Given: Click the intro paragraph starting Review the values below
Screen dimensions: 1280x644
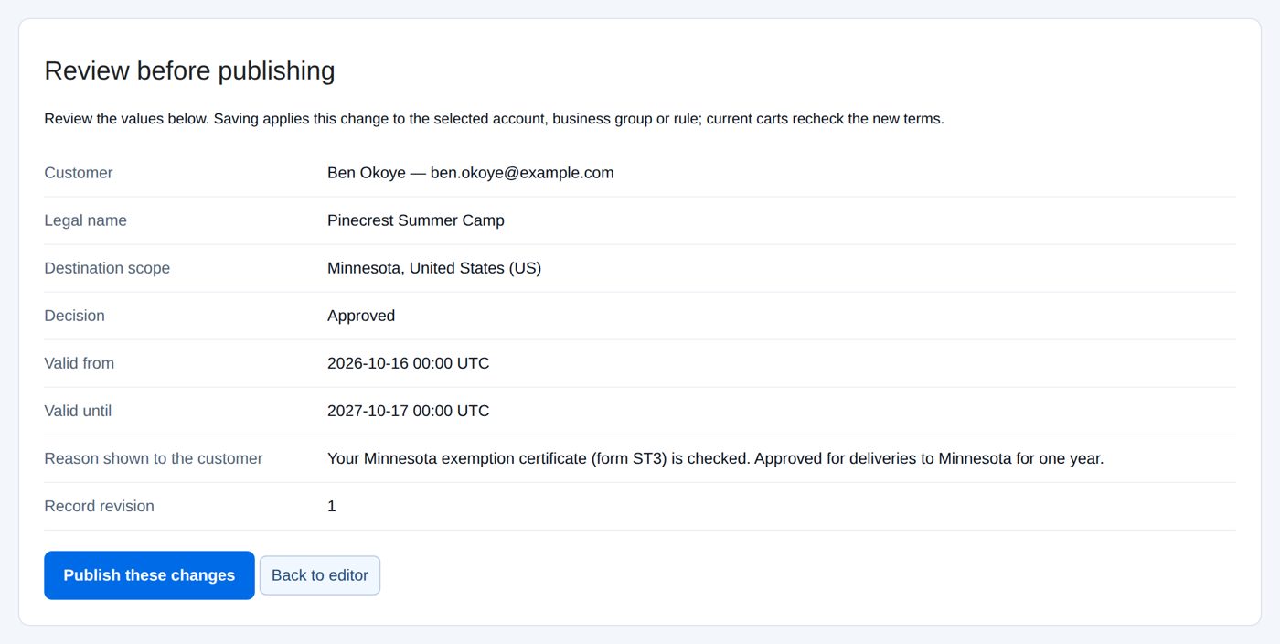Looking at the screenshot, I should pyautogui.click(x=494, y=119).
